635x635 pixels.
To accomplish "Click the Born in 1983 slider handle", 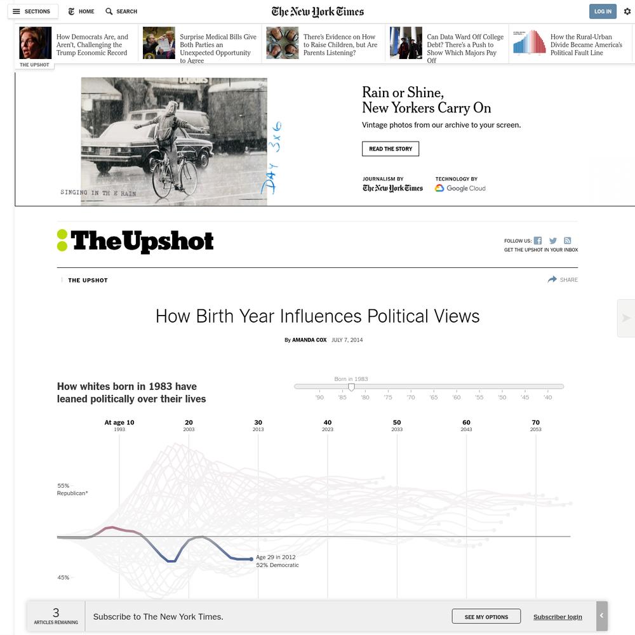I will click(352, 387).
